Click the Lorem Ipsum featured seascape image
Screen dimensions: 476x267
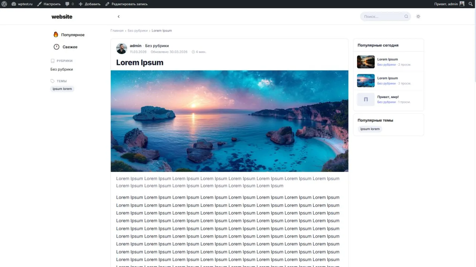tap(229, 121)
